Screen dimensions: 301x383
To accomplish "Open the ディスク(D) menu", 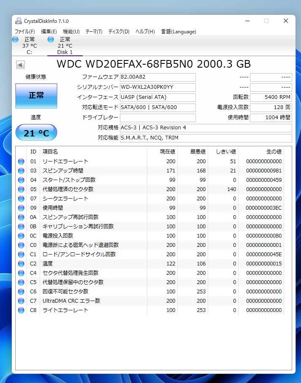I will pyautogui.click(x=119, y=32).
